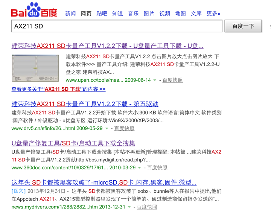Open the www.360doc.com result URL

[59, 167]
